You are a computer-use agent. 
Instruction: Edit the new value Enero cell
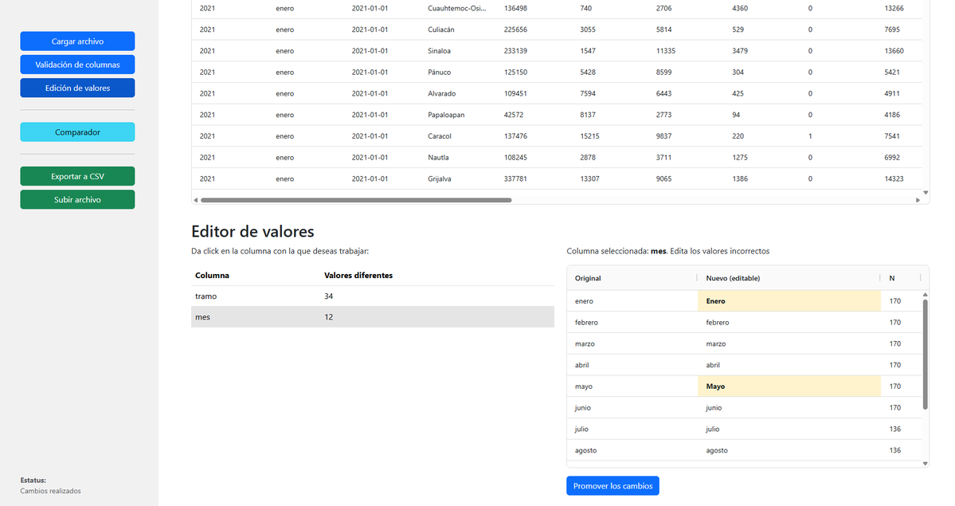789,301
